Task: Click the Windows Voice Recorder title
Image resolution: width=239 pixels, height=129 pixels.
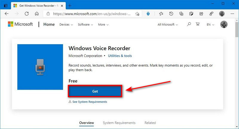Action: pyautogui.click(x=99, y=48)
